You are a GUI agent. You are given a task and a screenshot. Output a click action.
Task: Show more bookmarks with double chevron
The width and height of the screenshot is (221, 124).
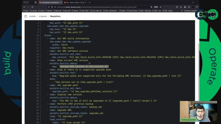click(182, 11)
